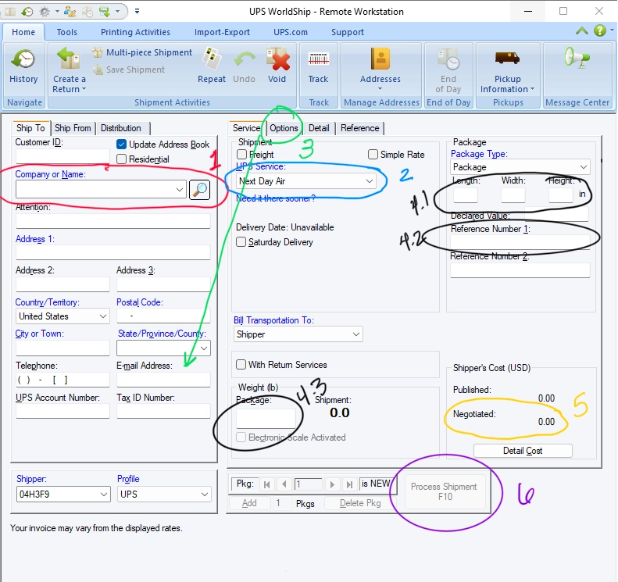Switch to Distribution tab
The image size is (618, 582).
pyautogui.click(x=121, y=128)
